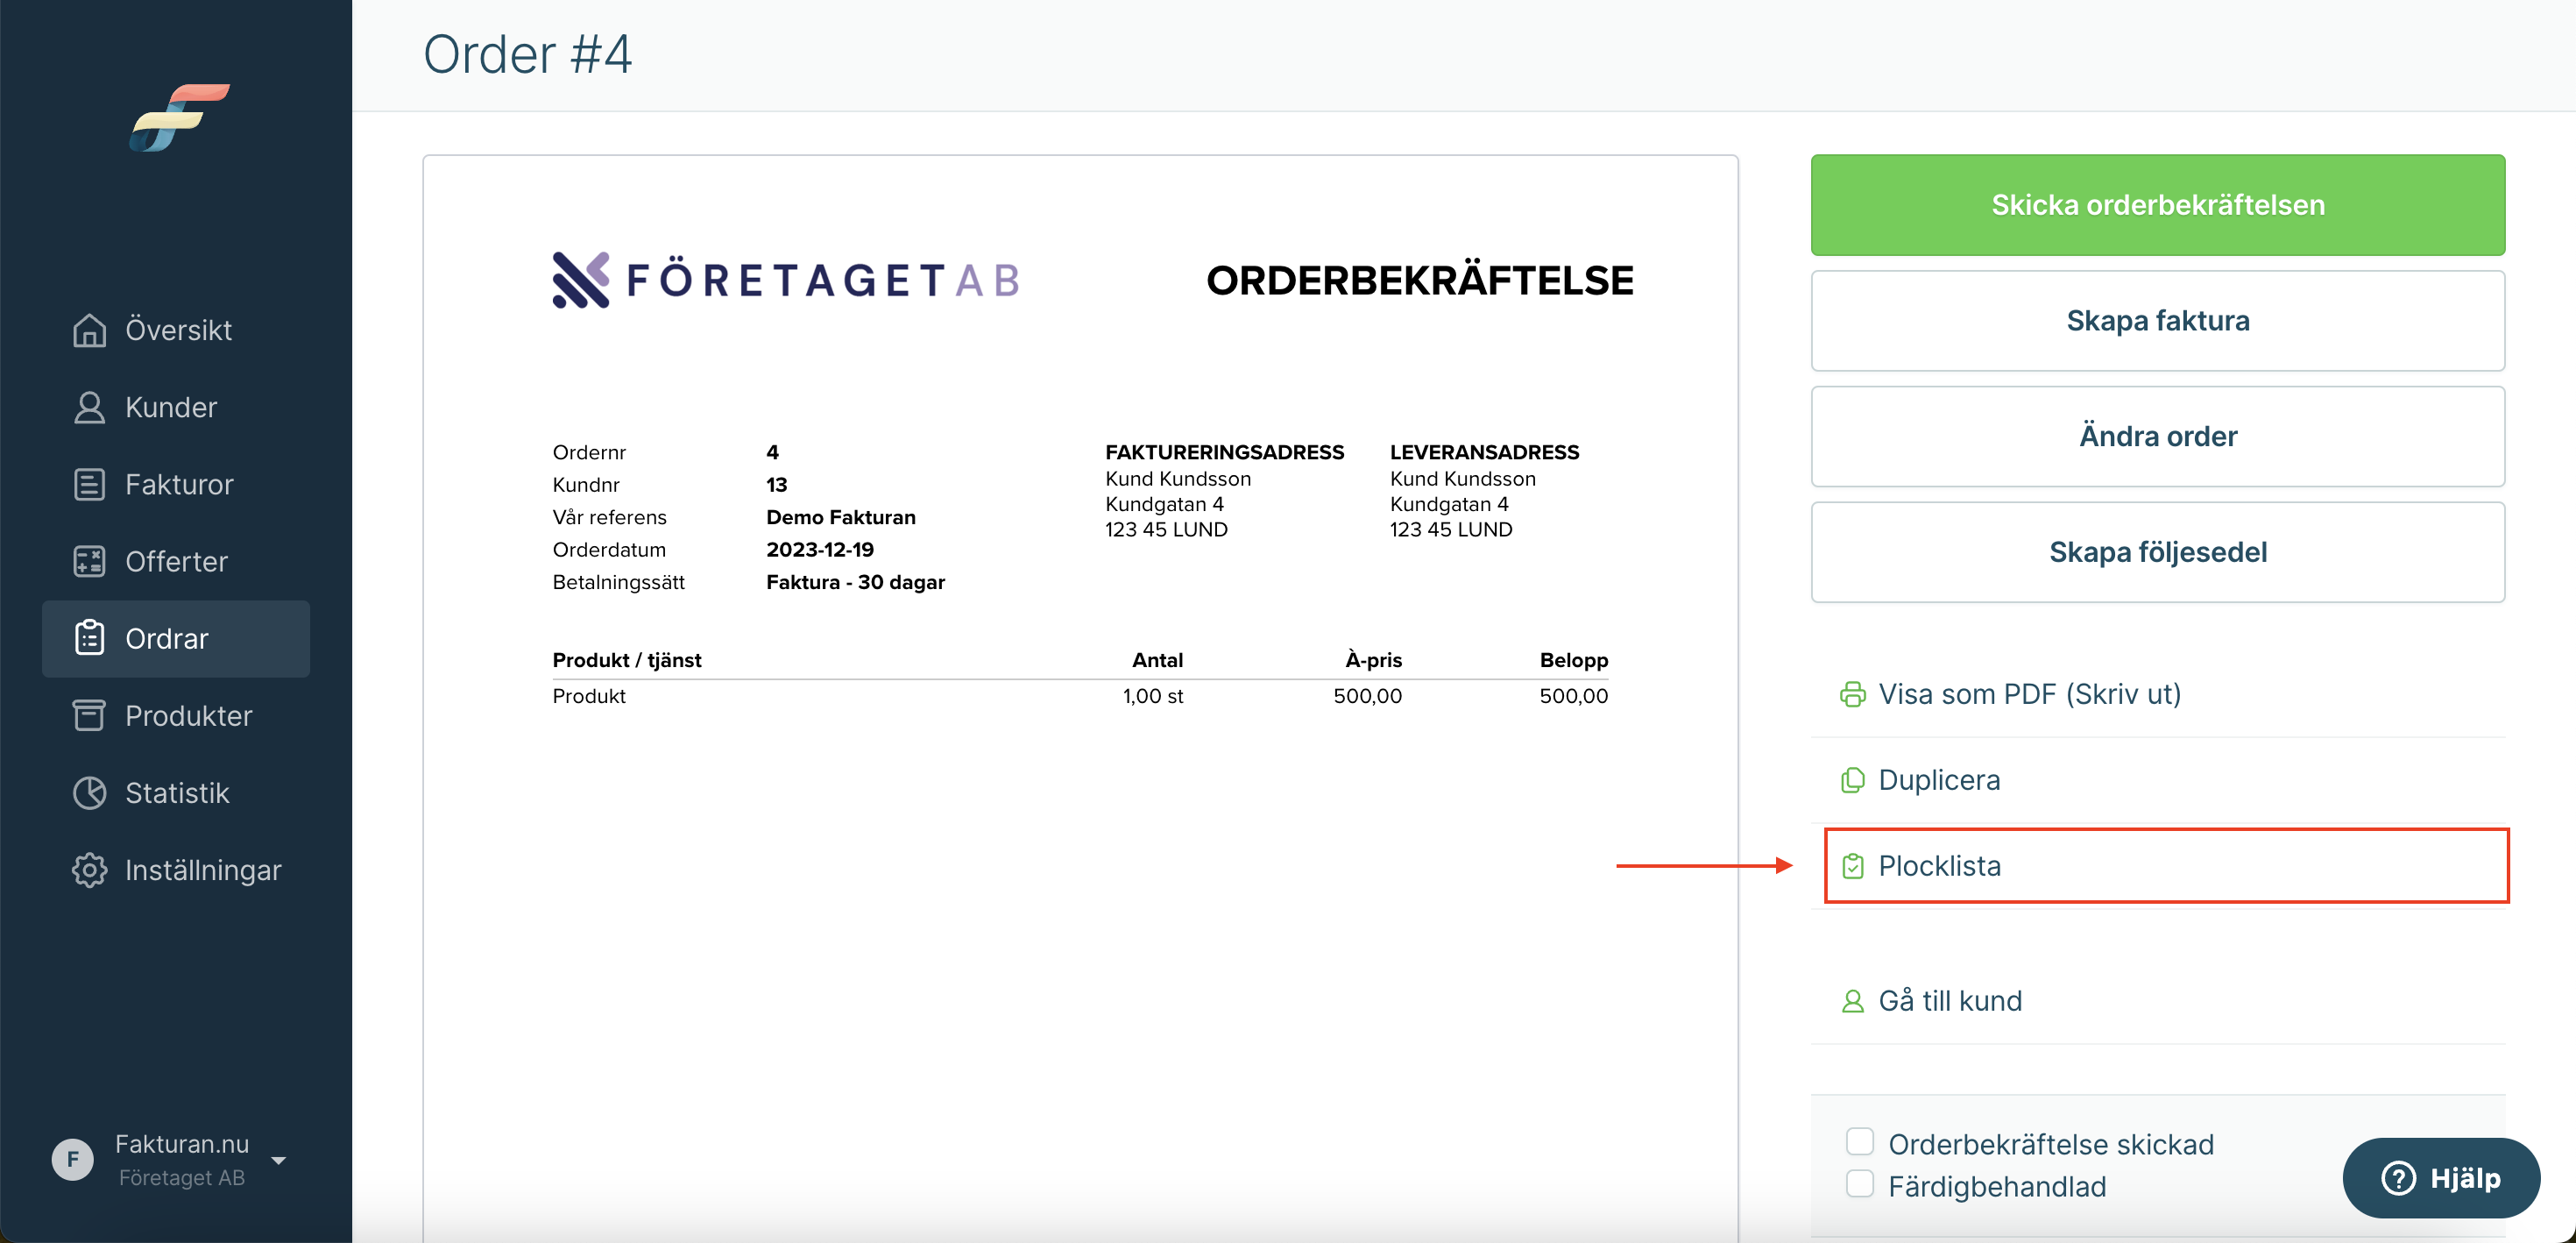The width and height of the screenshot is (2576, 1243).
Task: Click the Produkter box icon
Action: [89, 715]
